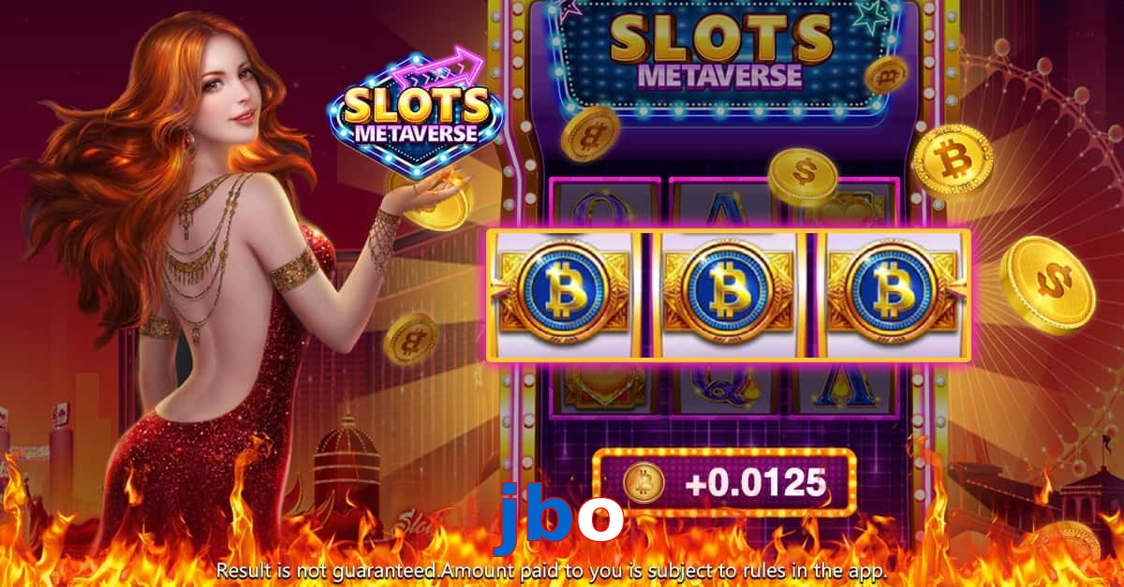Select the left Bitcoin reel symbol
Viewport: 1124px width, 587px height.
(x=565, y=294)
